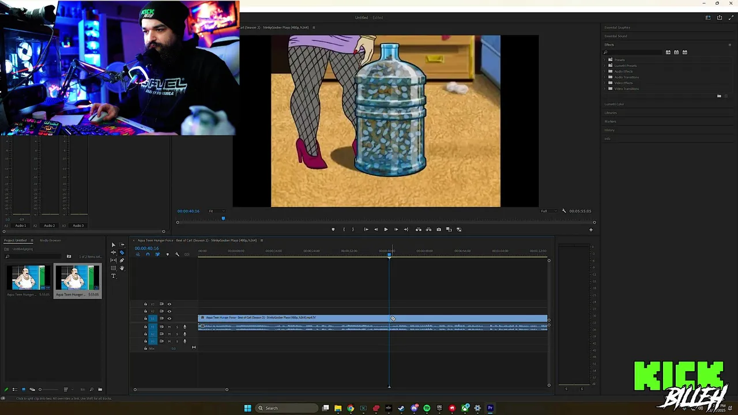The image size is (738, 415).
Task: Open Spotify from the taskbar
Action: [427, 408]
